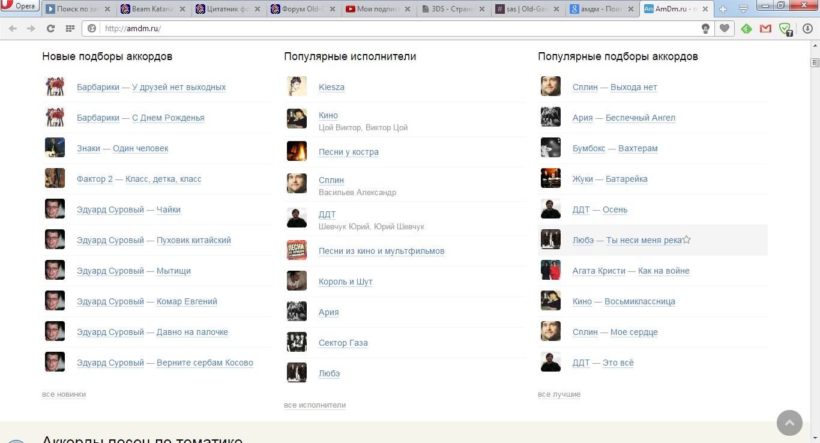The image size is (820, 443).
Task: Open the song У друзей нет выходных
Action: (179, 87)
